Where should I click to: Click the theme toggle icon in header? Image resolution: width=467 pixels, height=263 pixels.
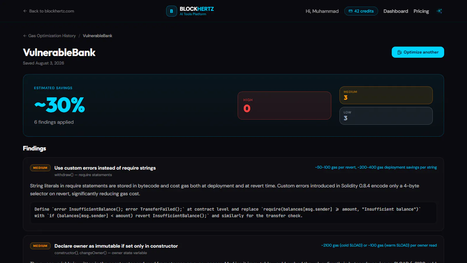[439, 11]
